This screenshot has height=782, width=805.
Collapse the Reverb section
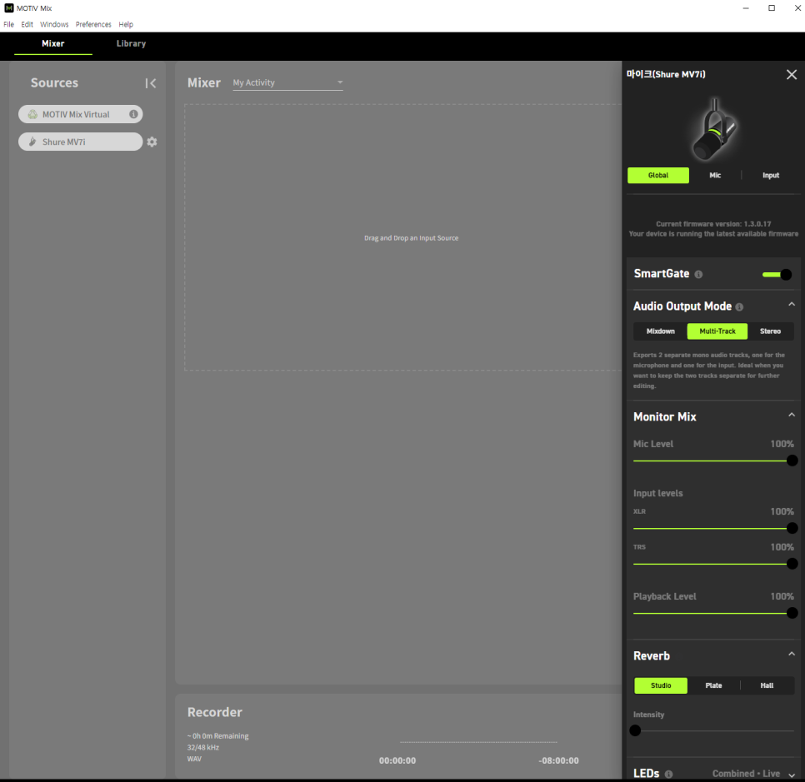(x=792, y=654)
